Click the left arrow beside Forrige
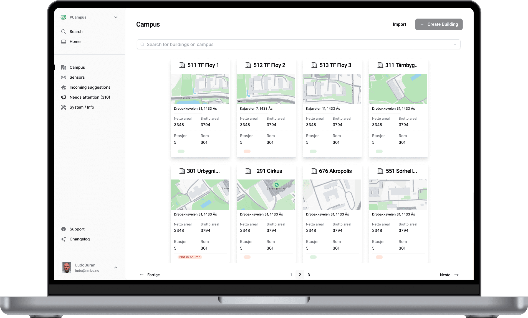Viewport: 528px width, 318px height. tap(142, 275)
